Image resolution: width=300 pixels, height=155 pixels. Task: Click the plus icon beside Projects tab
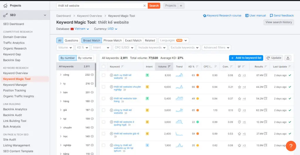click(x=181, y=6)
